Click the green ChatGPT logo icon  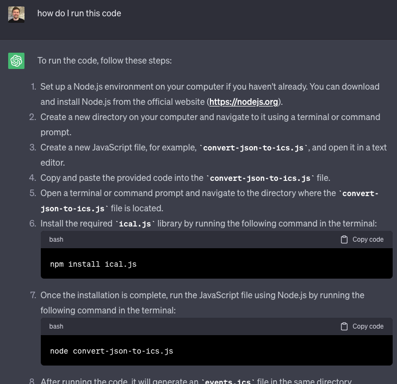click(16, 61)
